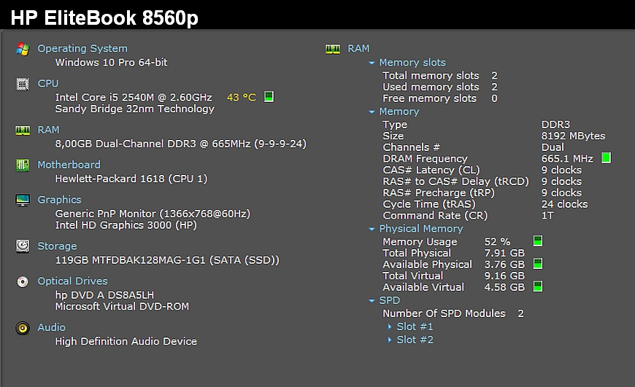Click the Optical Drives disc icon
The width and height of the screenshot is (635, 387).
23,281
